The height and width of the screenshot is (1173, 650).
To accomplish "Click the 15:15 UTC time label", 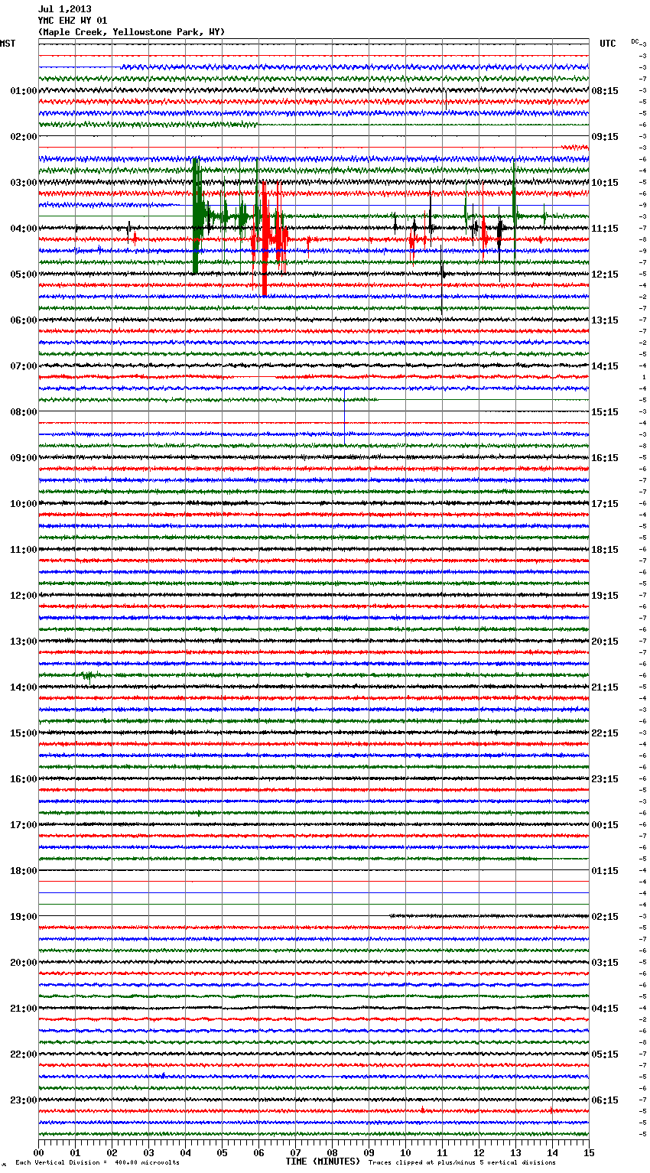I will tap(605, 412).
